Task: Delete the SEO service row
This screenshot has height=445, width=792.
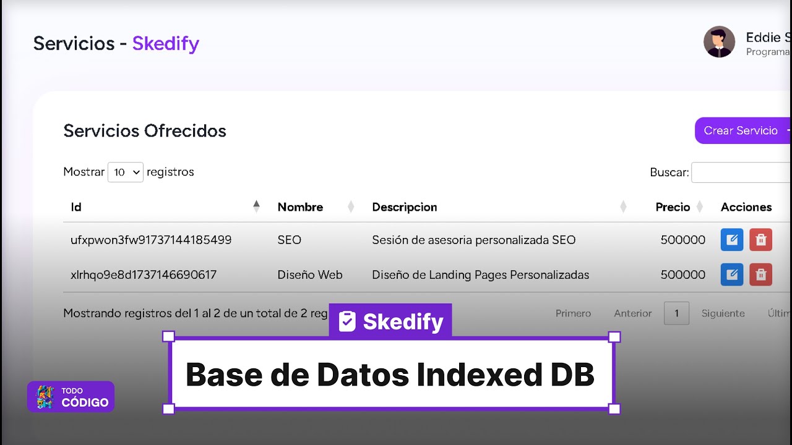Action: (761, 240)
